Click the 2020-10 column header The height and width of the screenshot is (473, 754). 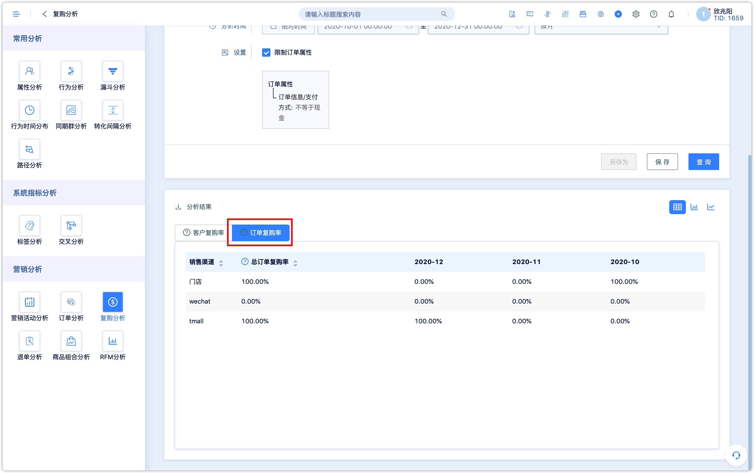tap(625, 262)
